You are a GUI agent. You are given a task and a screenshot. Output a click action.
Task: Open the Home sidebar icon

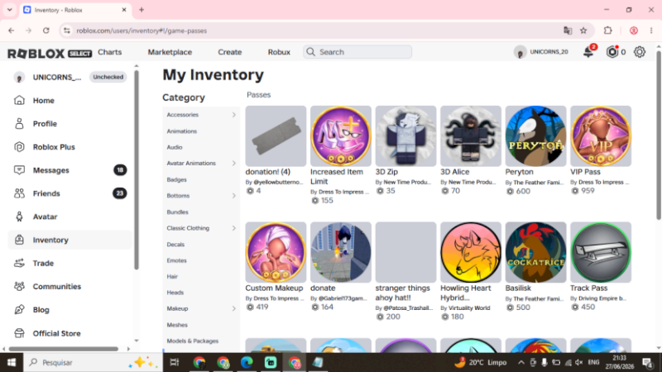coord(19,100)
